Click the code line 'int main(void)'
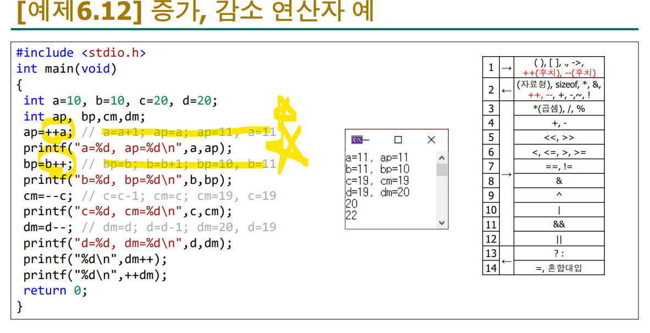 pos(67,68)
